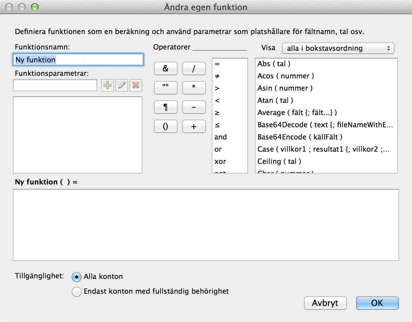Insert the paragraph mark operator
The image size is (412, 322).
pos(165,107)
